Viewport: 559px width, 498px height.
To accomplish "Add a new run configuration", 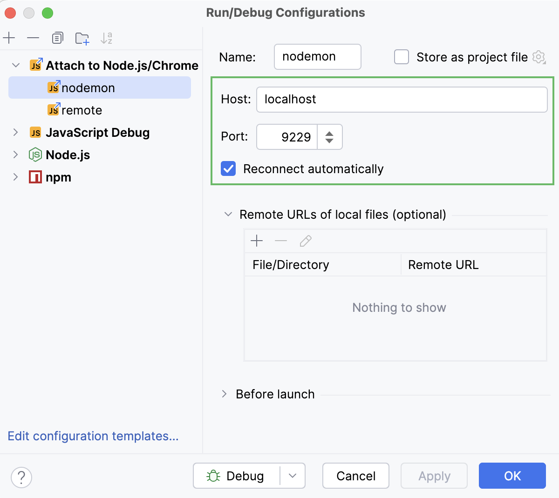I will [9, 38].
